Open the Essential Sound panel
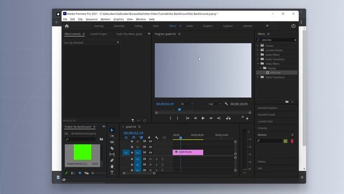Image resolution: width=344 pixels, height=194 pixels. point(267,115)
